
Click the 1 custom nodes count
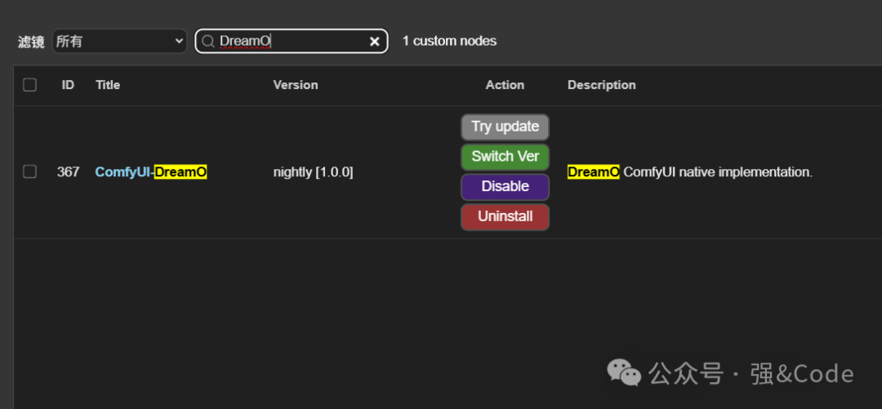pos(449,41)
